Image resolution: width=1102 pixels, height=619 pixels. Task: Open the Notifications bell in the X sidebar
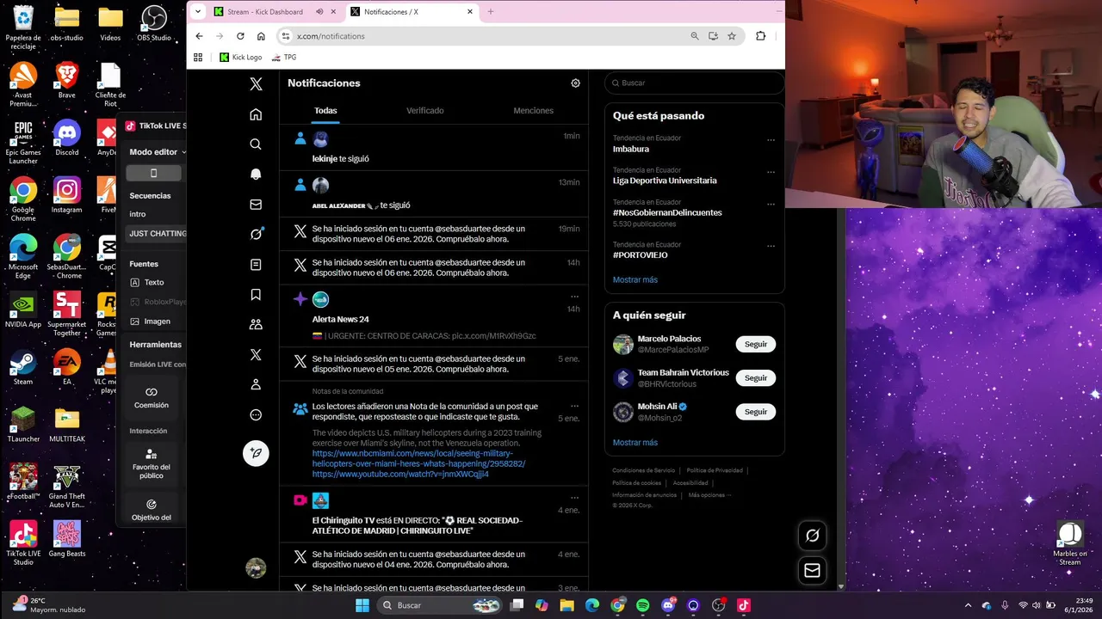click(x=256, y=175)
